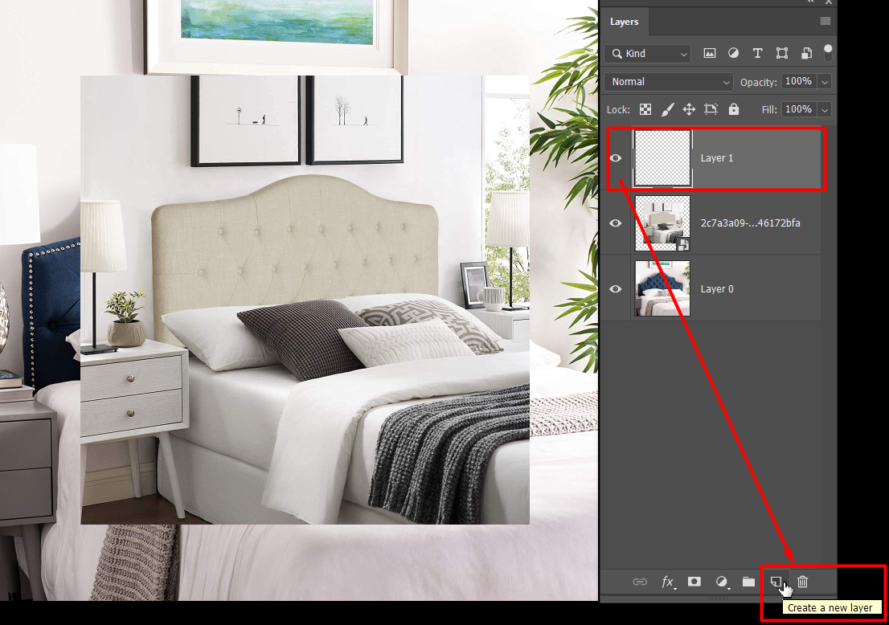Switch to the Layers tab

click(x=625, y=22)
